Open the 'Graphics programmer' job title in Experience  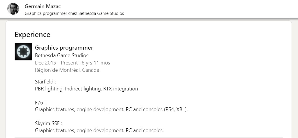point(64,48)
